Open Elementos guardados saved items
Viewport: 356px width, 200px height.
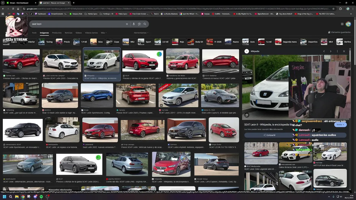339,32
